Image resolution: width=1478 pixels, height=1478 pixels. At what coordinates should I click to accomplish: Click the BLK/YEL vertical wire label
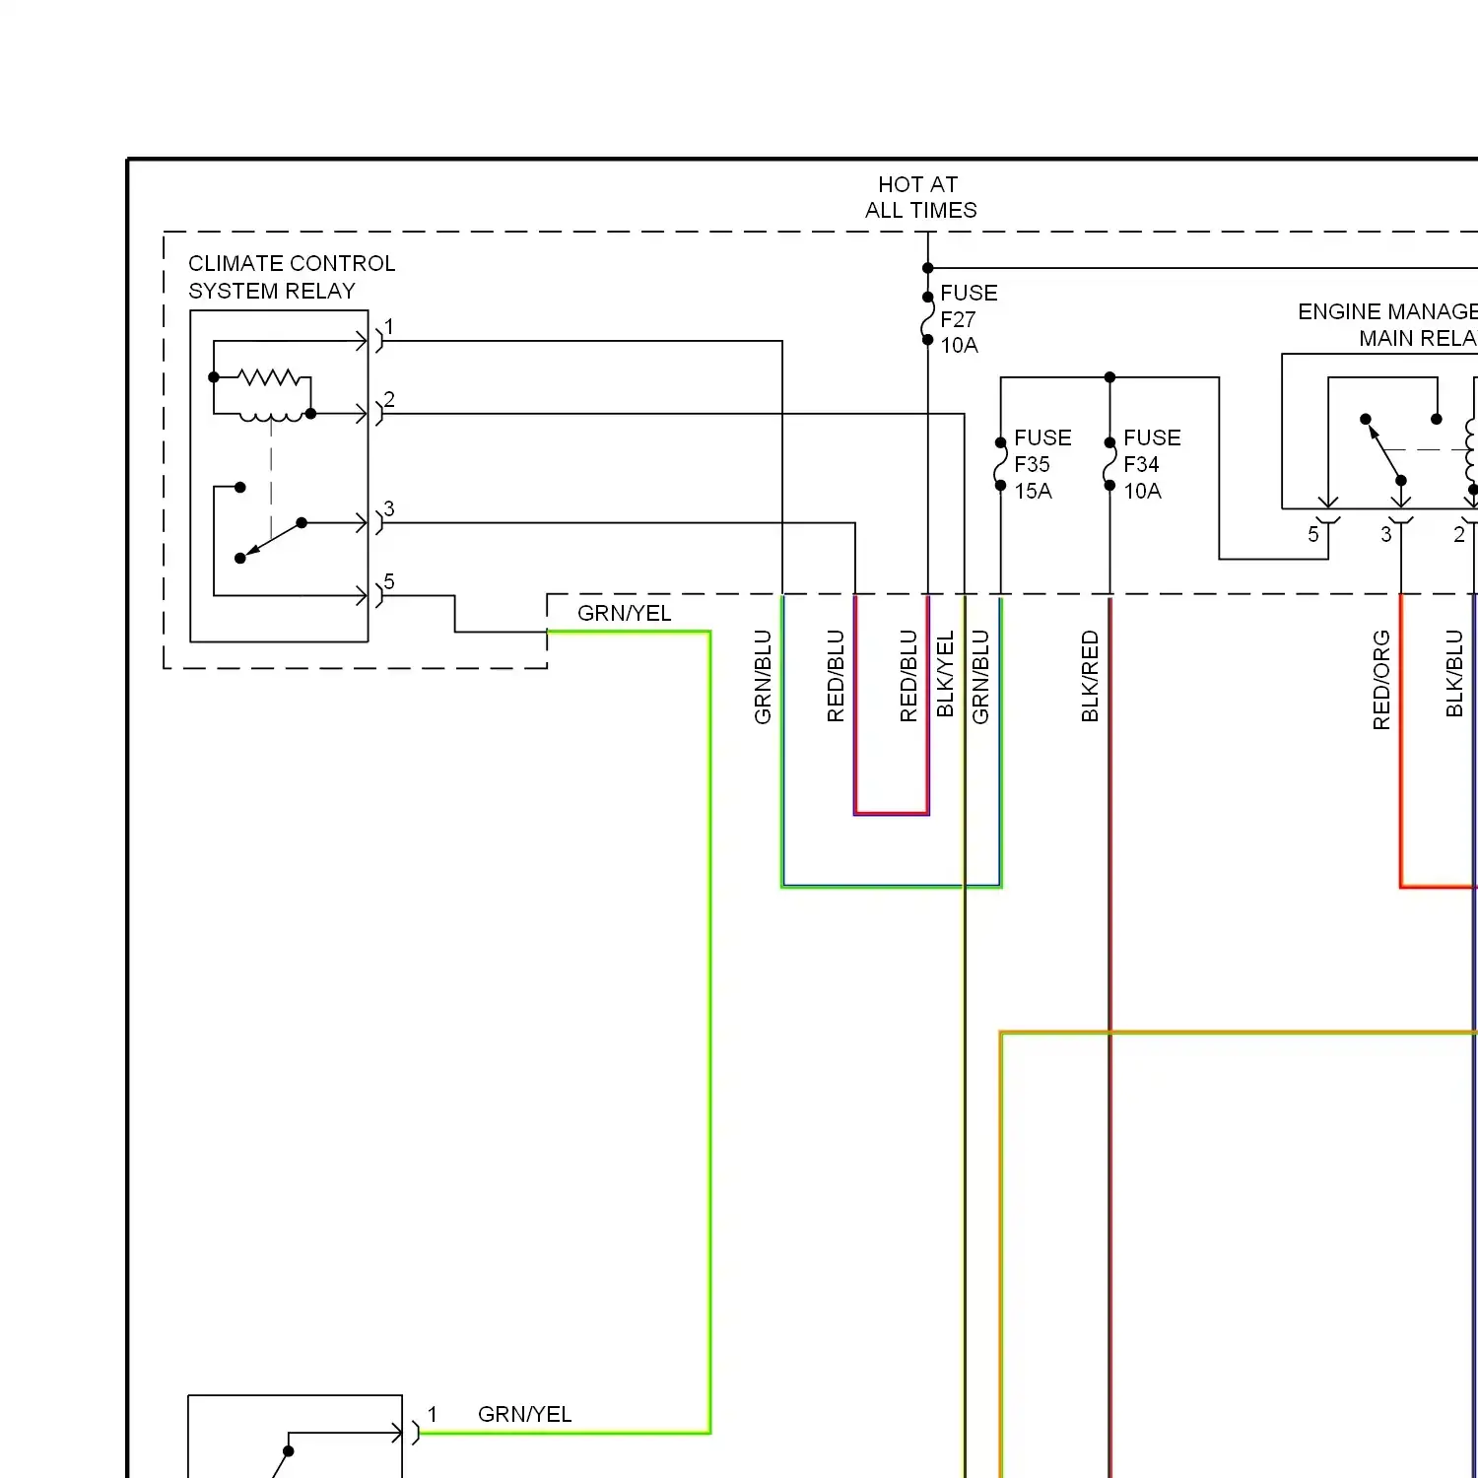click(x=945, y=674)
